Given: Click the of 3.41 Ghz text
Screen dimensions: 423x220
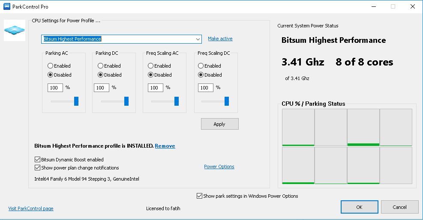Looking at the screenshot, I should (x=297, y=78).
